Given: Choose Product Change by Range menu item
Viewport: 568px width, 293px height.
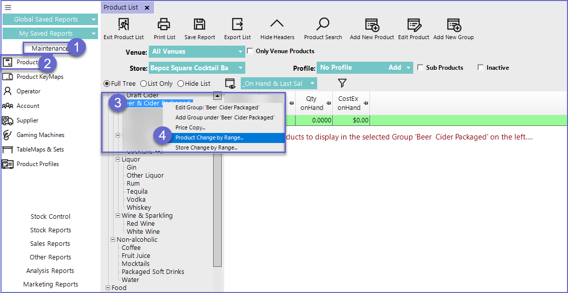Looking at the screenshot, I should point(209,137).
